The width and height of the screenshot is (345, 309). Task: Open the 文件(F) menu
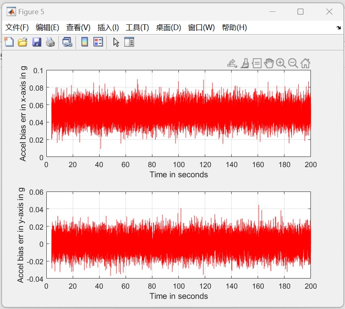click(x=17, y=28)
